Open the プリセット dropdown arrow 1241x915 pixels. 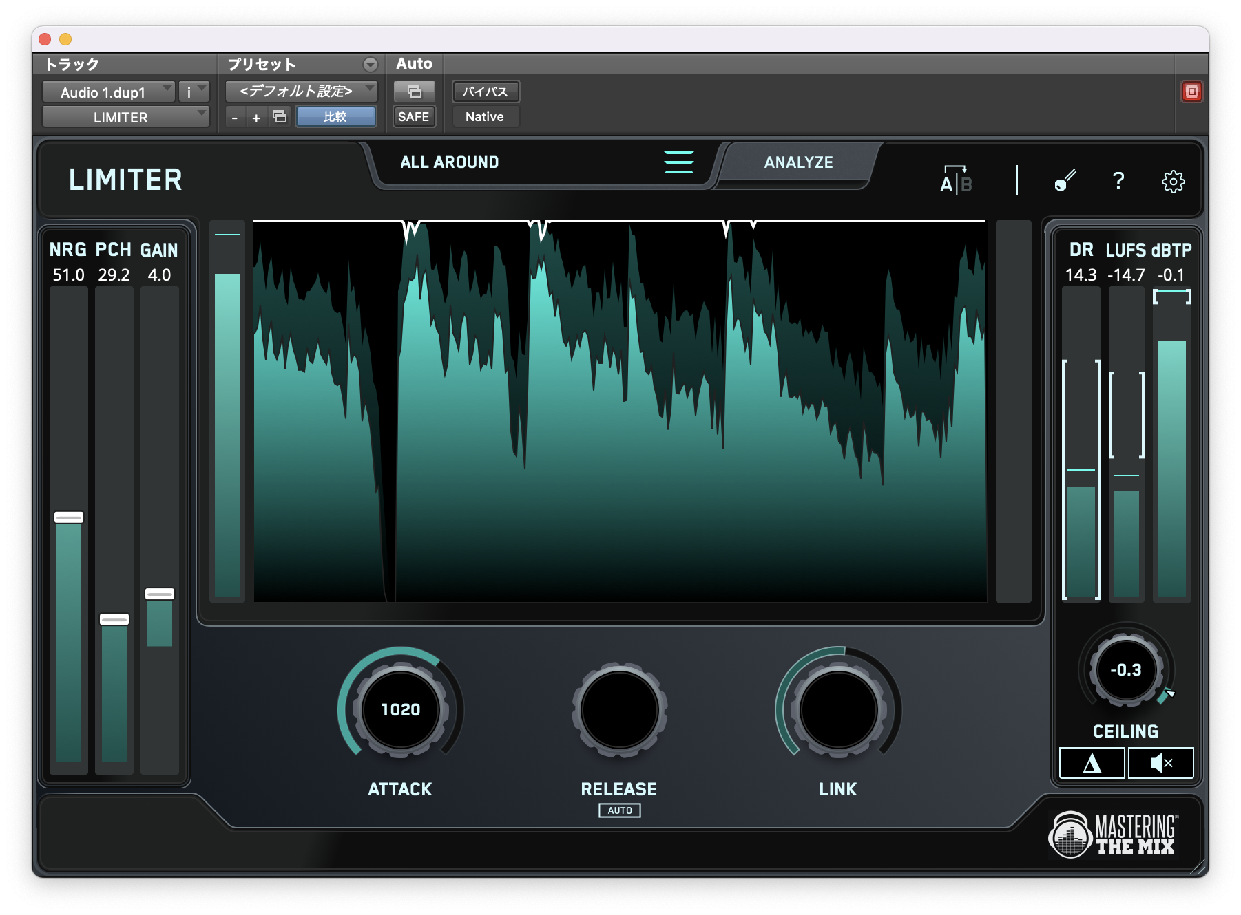pos(371,64)
